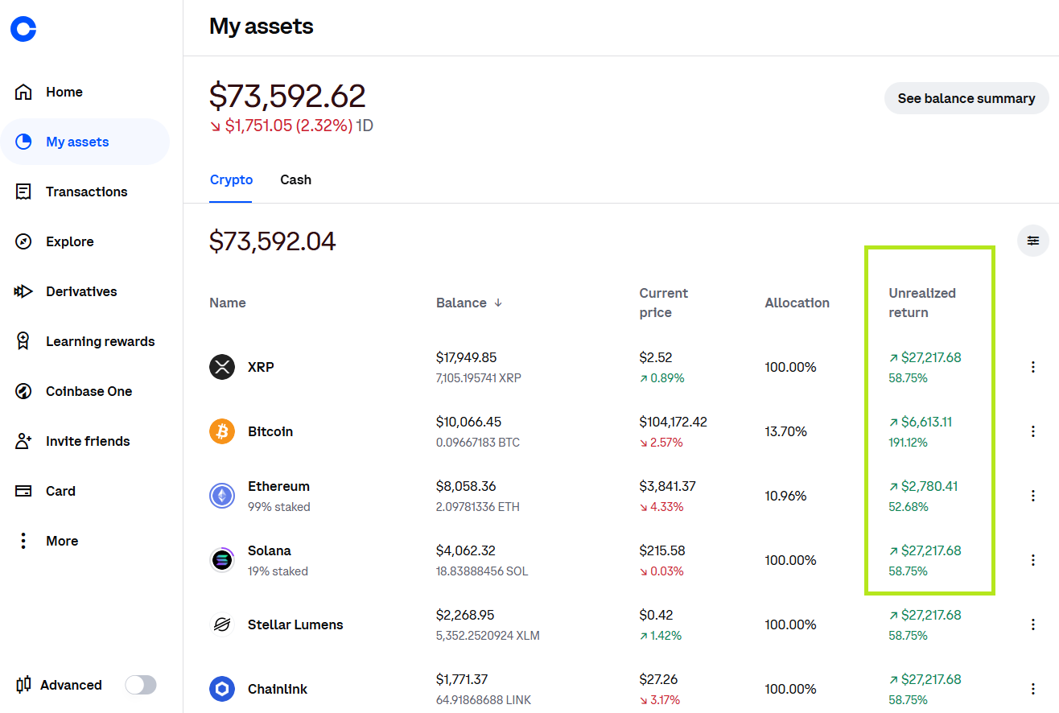Screen dimensions: 1059x713
Task: Open Chainlink row options menu
Action: click(x=1033, y=689)
